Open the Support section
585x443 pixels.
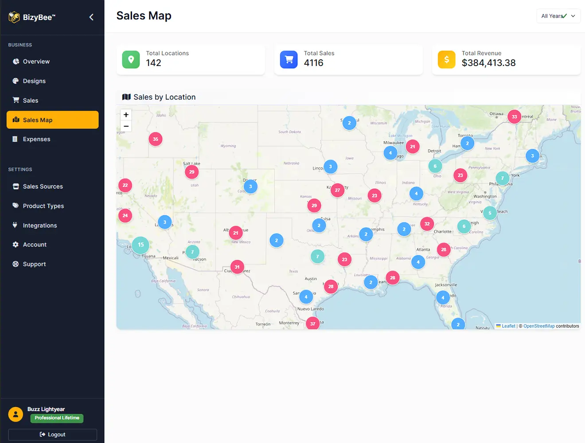34,264
